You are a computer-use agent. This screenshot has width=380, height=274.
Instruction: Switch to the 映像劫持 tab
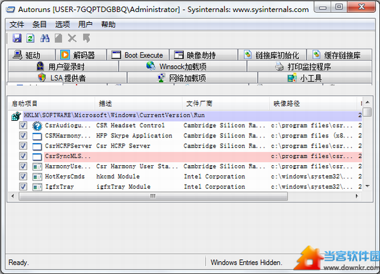(x=203, y=55)
